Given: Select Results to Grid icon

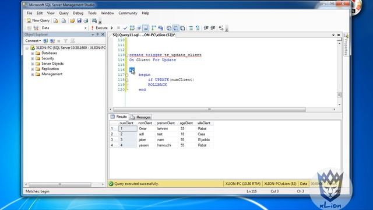Looking at the screenshot, I should [x=175, y=28].
